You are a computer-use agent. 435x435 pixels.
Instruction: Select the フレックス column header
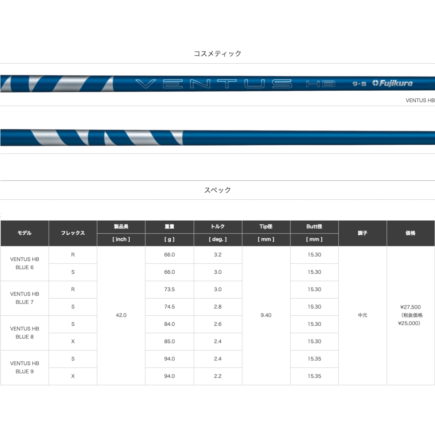coord(72,233)
